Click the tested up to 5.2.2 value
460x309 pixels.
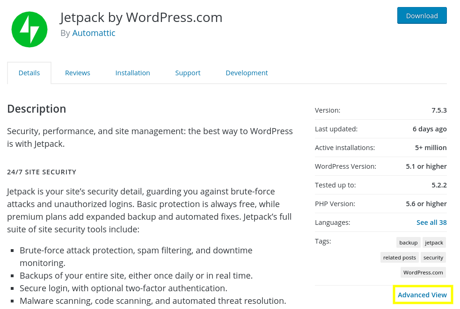(439, 185)
